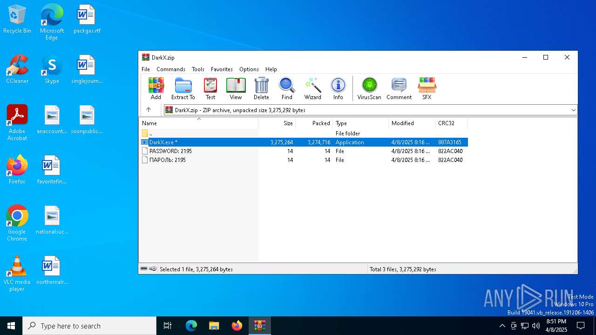The width and height of the screenshot is (596, 335).
Task: Sort files by Name column
Action: coord(199,123)
